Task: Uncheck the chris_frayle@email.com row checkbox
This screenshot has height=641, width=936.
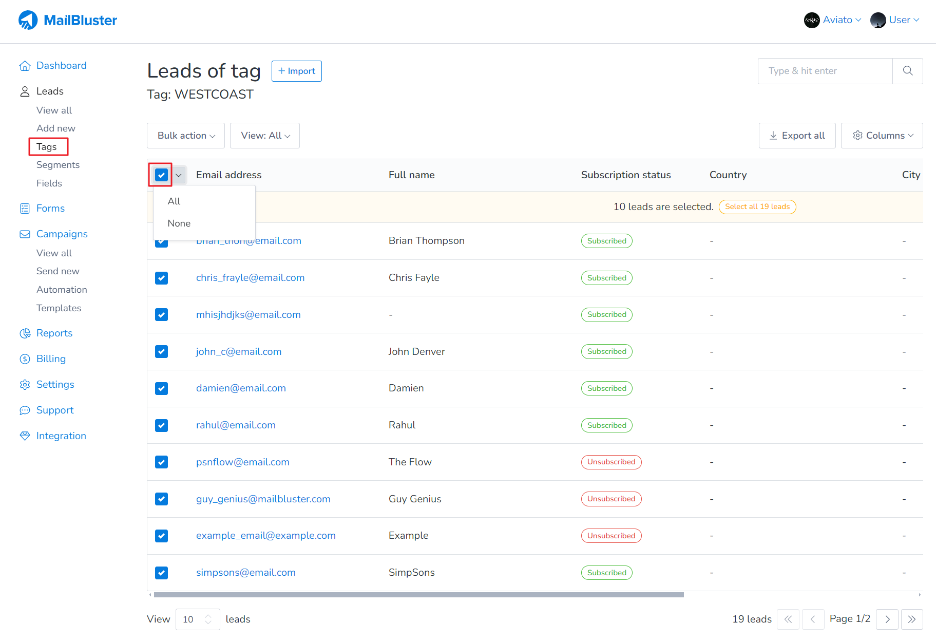Action: pos(161,278)
